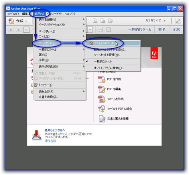Select ツールセット(O) menu item
This screenshot has width=189, height=175.
(59, 43)
